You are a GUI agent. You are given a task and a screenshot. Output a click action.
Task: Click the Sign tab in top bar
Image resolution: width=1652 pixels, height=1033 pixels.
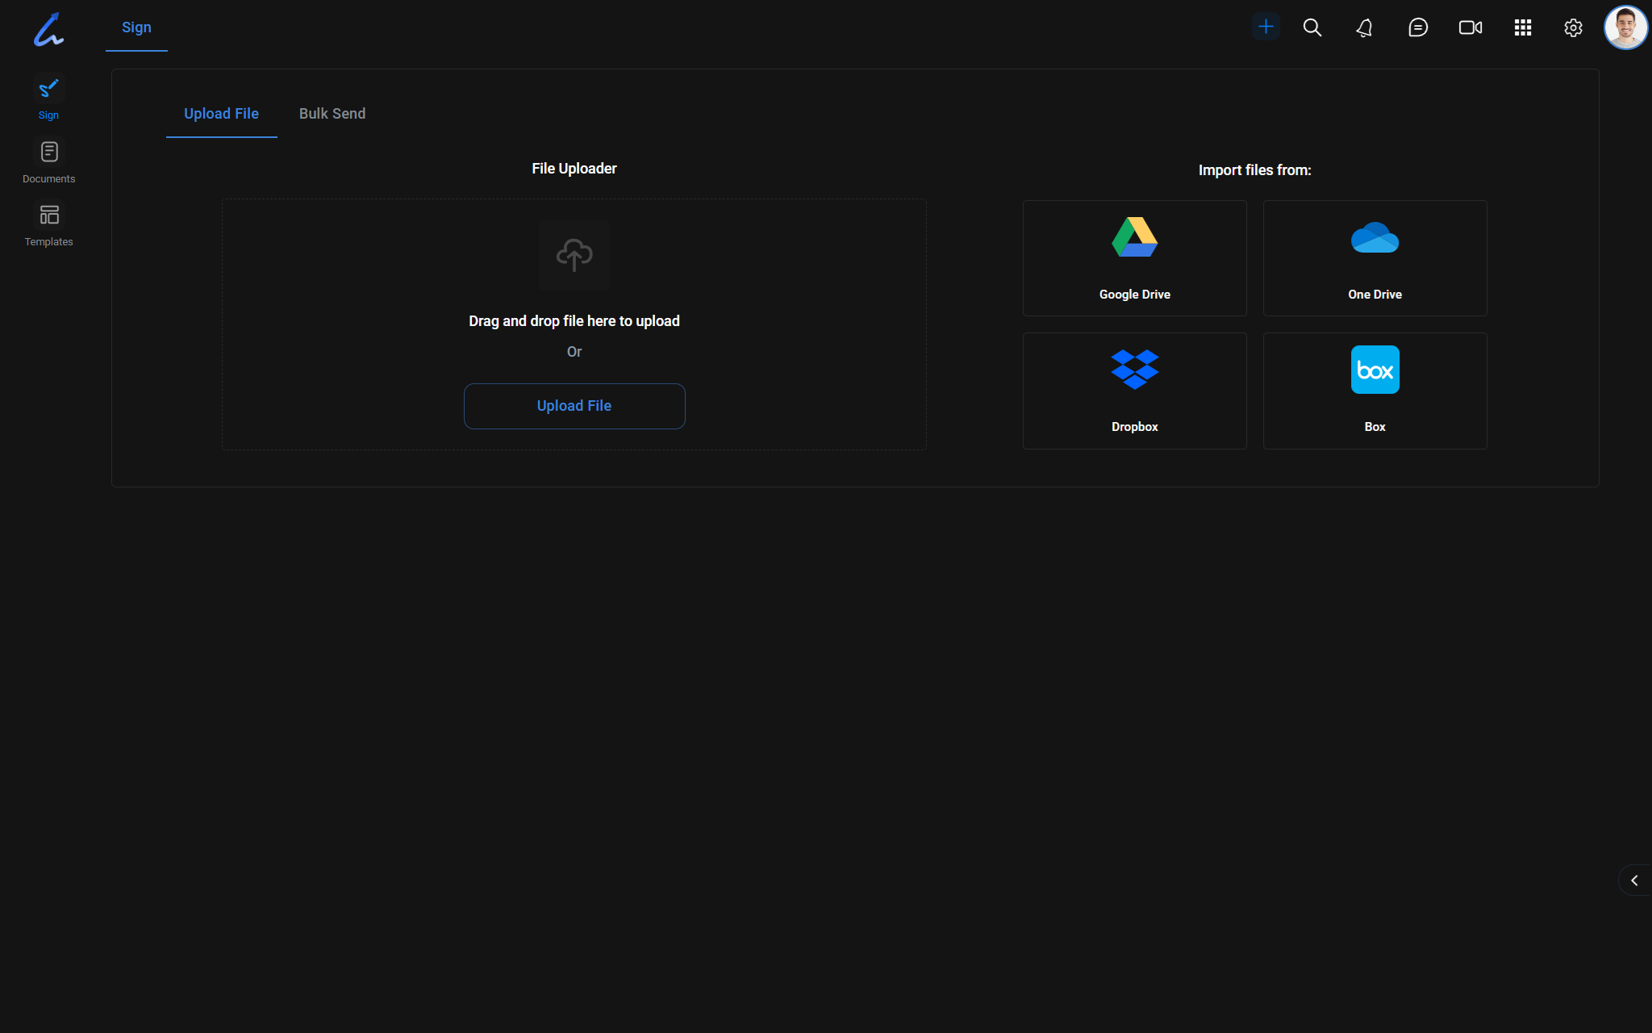[x=136, y=27]
